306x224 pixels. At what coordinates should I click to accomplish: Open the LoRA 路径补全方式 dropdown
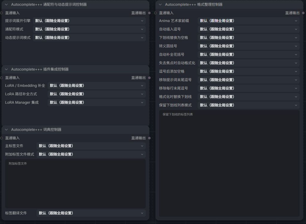[x=97, y=94]
